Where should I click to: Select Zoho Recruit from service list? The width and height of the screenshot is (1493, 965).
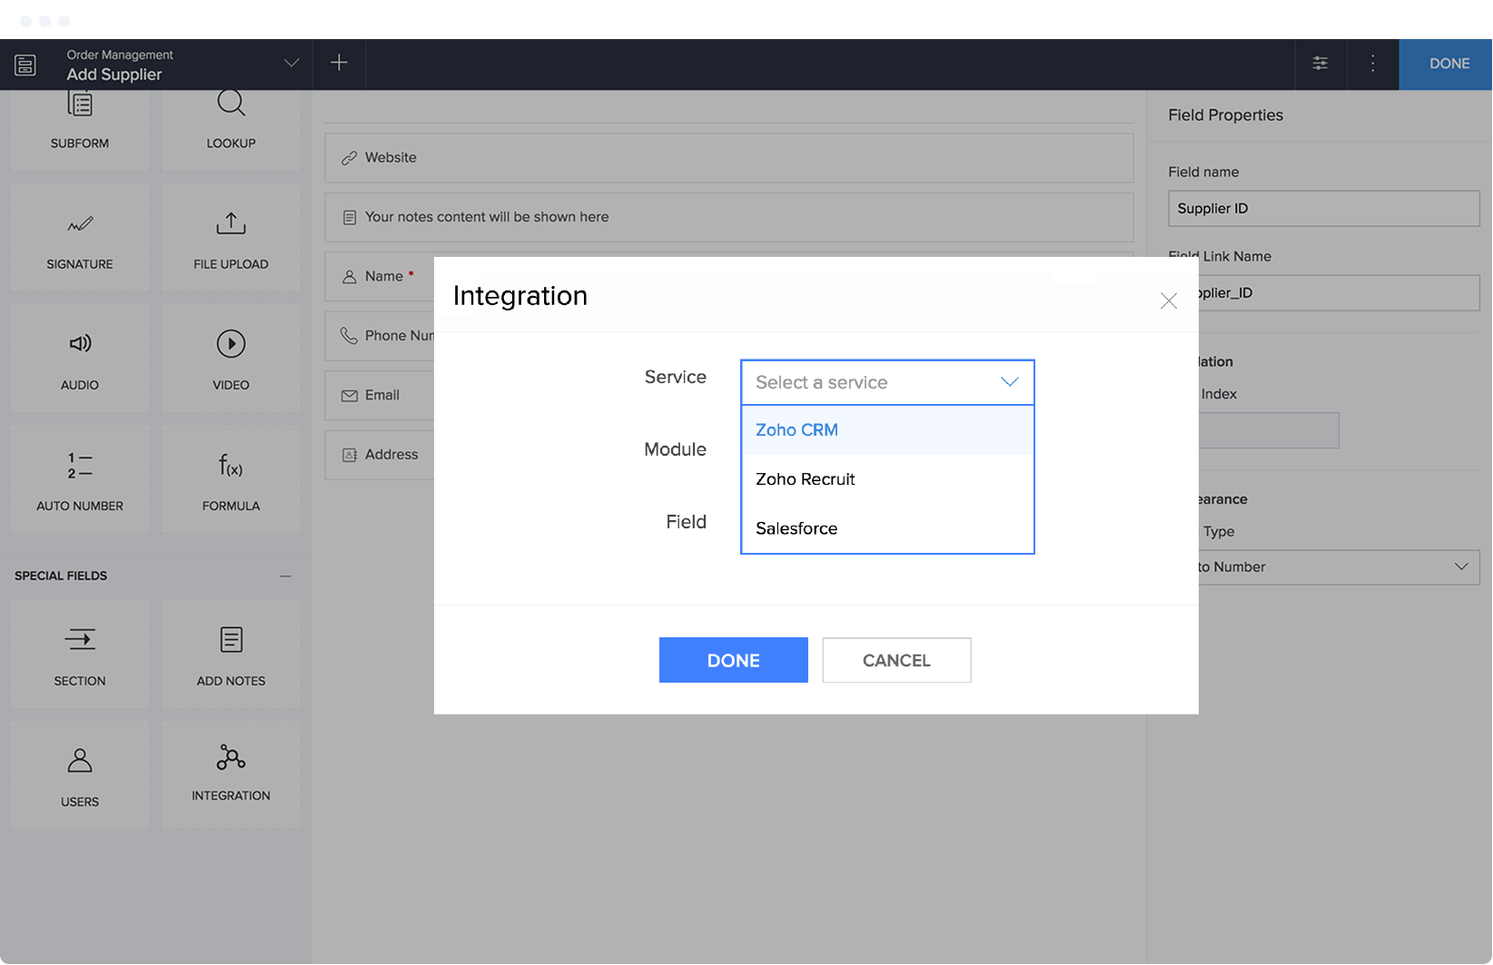[805, 479]
